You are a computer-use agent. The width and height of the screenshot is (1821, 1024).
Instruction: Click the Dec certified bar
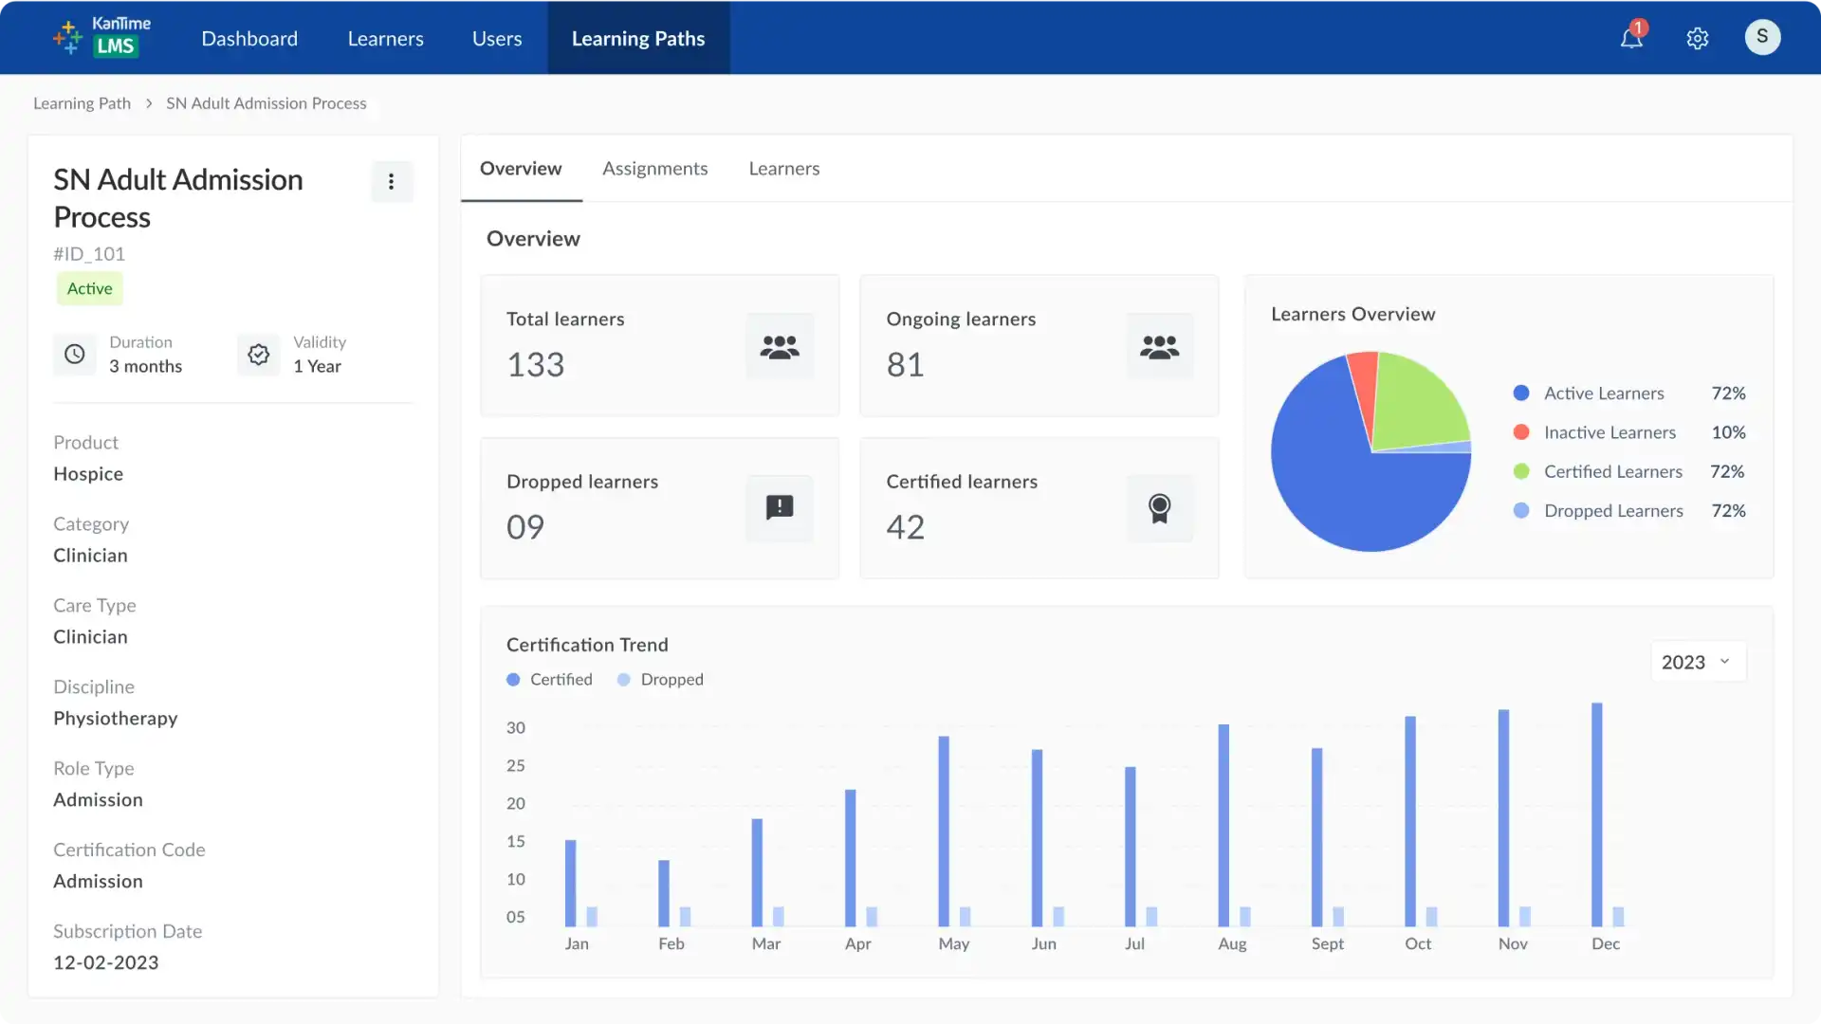click(x=1597, y=814)
